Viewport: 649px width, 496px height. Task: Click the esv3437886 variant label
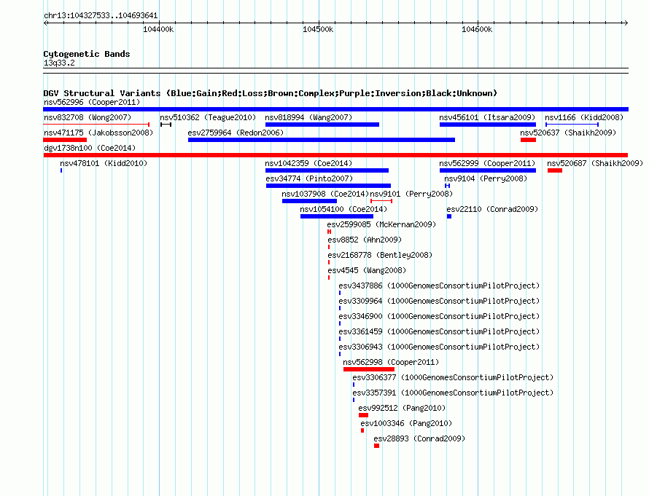coord(439,286)
